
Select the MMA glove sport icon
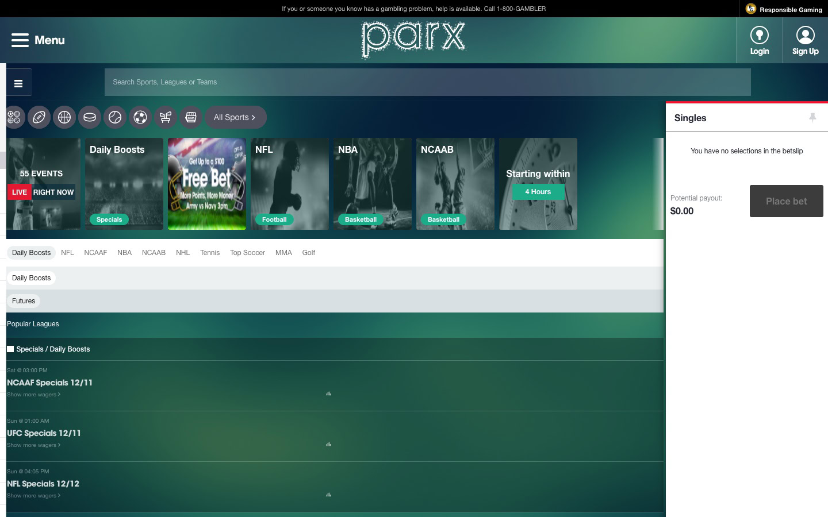pos(191,117)
